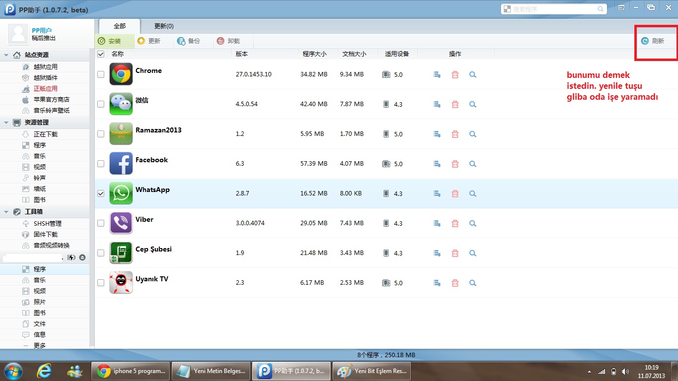Click the install icon in Chrome row

437,75
